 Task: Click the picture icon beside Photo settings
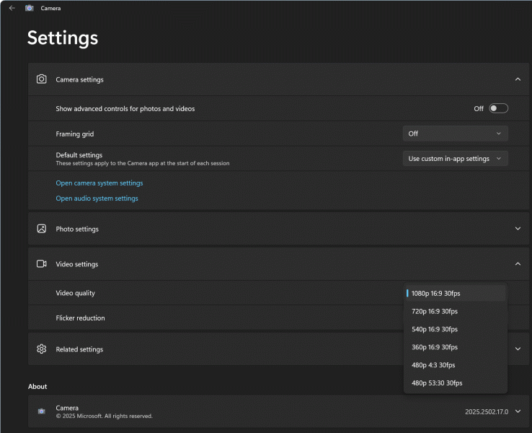42,229
